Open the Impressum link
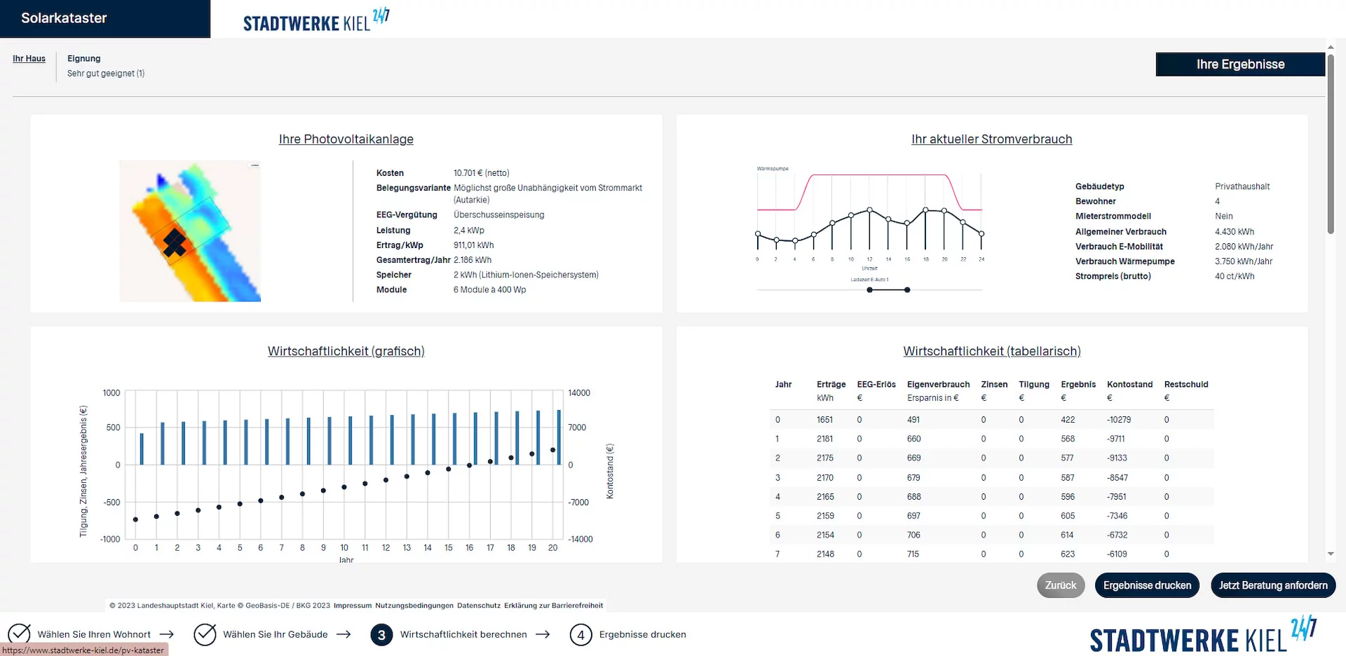 352,606
